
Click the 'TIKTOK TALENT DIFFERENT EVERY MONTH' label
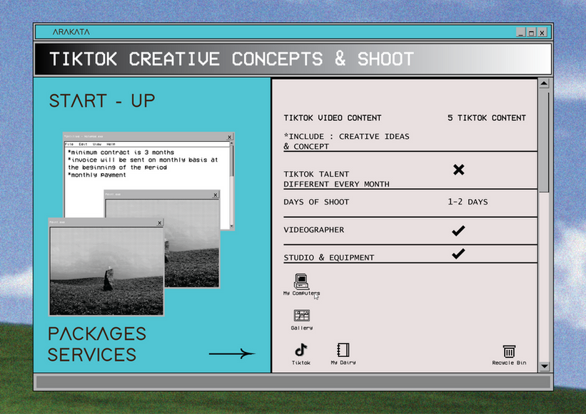tap(336, 179)
